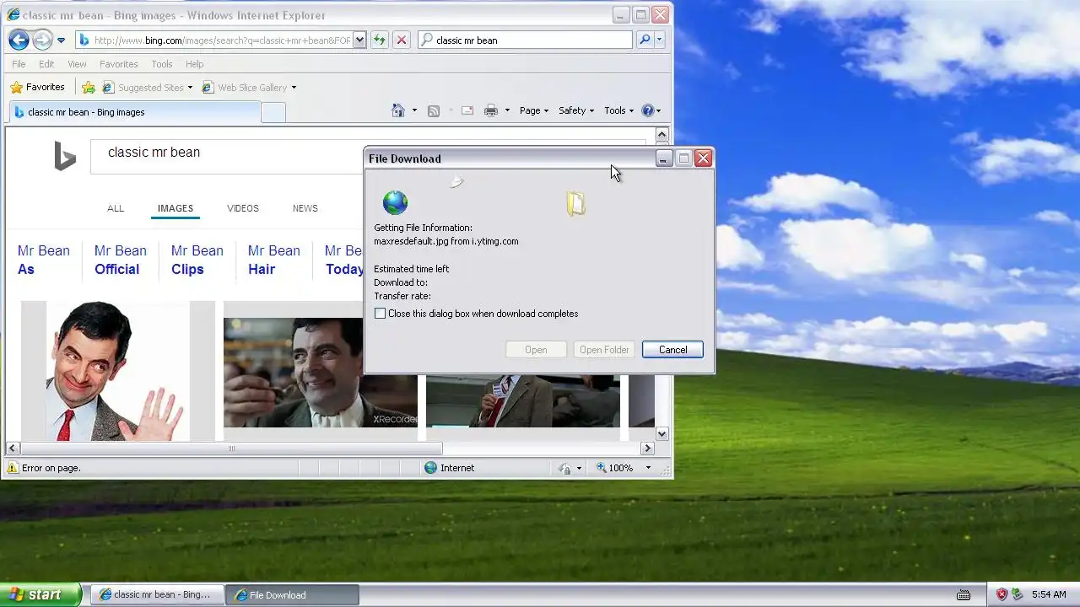This screenshot has height=607, width=1080.
Task: Open the Safety command menu
Action: pos(576,110)
